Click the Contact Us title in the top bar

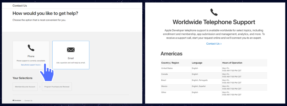click(x=20, y=6)
